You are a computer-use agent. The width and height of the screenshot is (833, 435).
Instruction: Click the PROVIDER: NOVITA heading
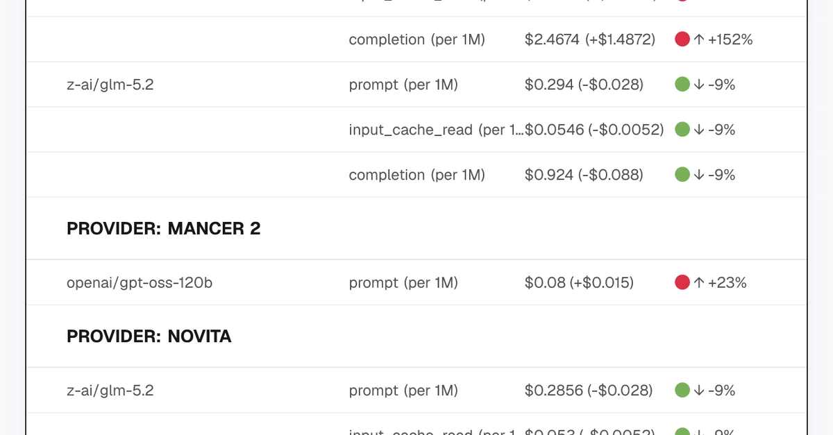(x=149, y=336)
